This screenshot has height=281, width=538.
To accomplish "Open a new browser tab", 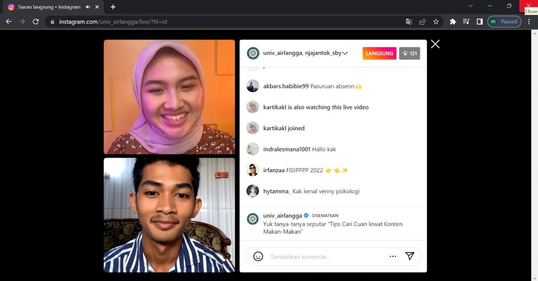I will click(113, 7).
